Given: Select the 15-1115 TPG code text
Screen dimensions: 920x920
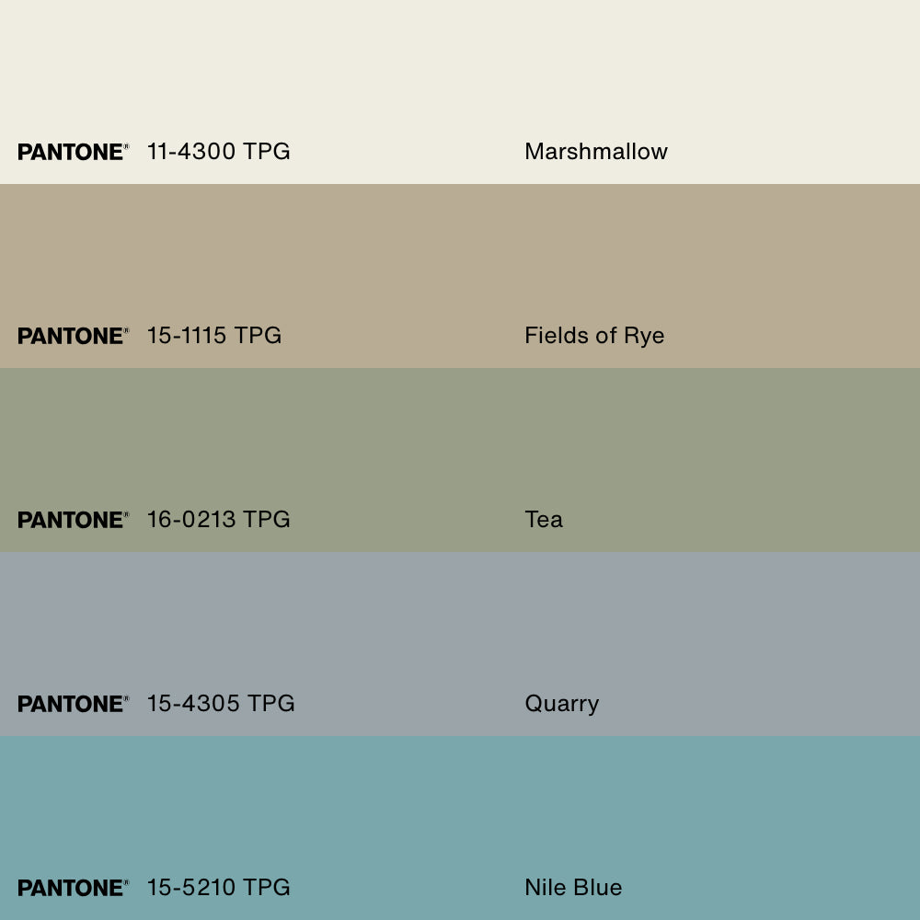Looking at the screenshot, I should tap(213, 336).
